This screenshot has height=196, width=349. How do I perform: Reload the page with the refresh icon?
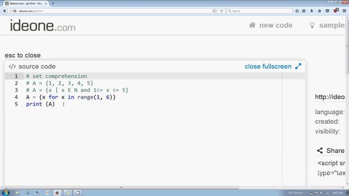[x=221, y=11]
